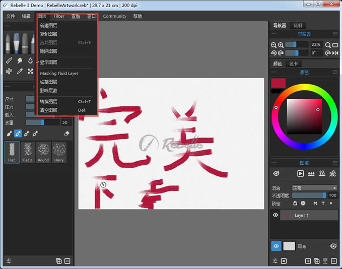Click zoom in magnifier in navigator

[x=281, y=45]
